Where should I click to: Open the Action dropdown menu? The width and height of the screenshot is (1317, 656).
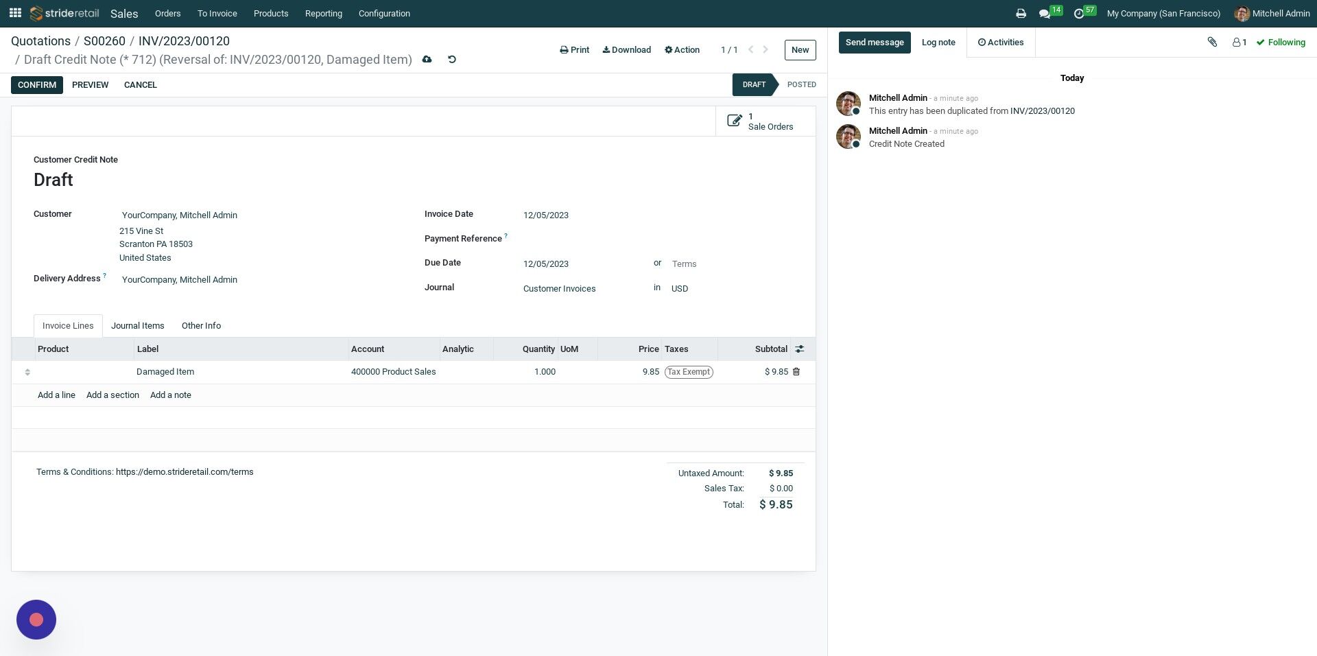pyautogui.click(x=682, y=50)
